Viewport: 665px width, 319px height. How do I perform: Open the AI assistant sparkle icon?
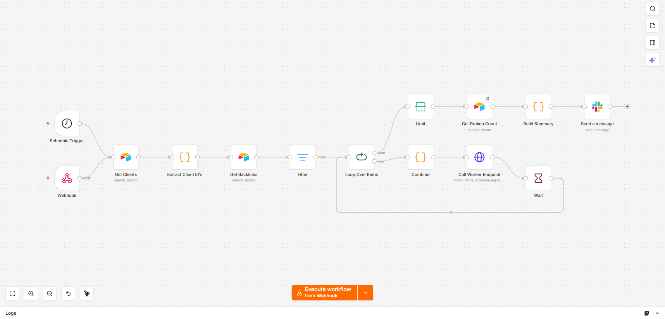[x=653, y=60]
